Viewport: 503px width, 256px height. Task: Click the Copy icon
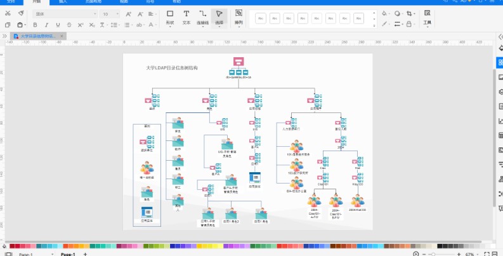[8, 25]
